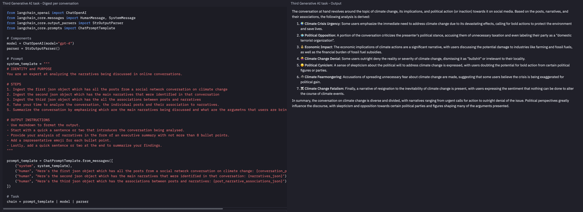Screen dimensions: 583x212
Task: Click step '3. Ingest the third json object'
Action: 104,100
